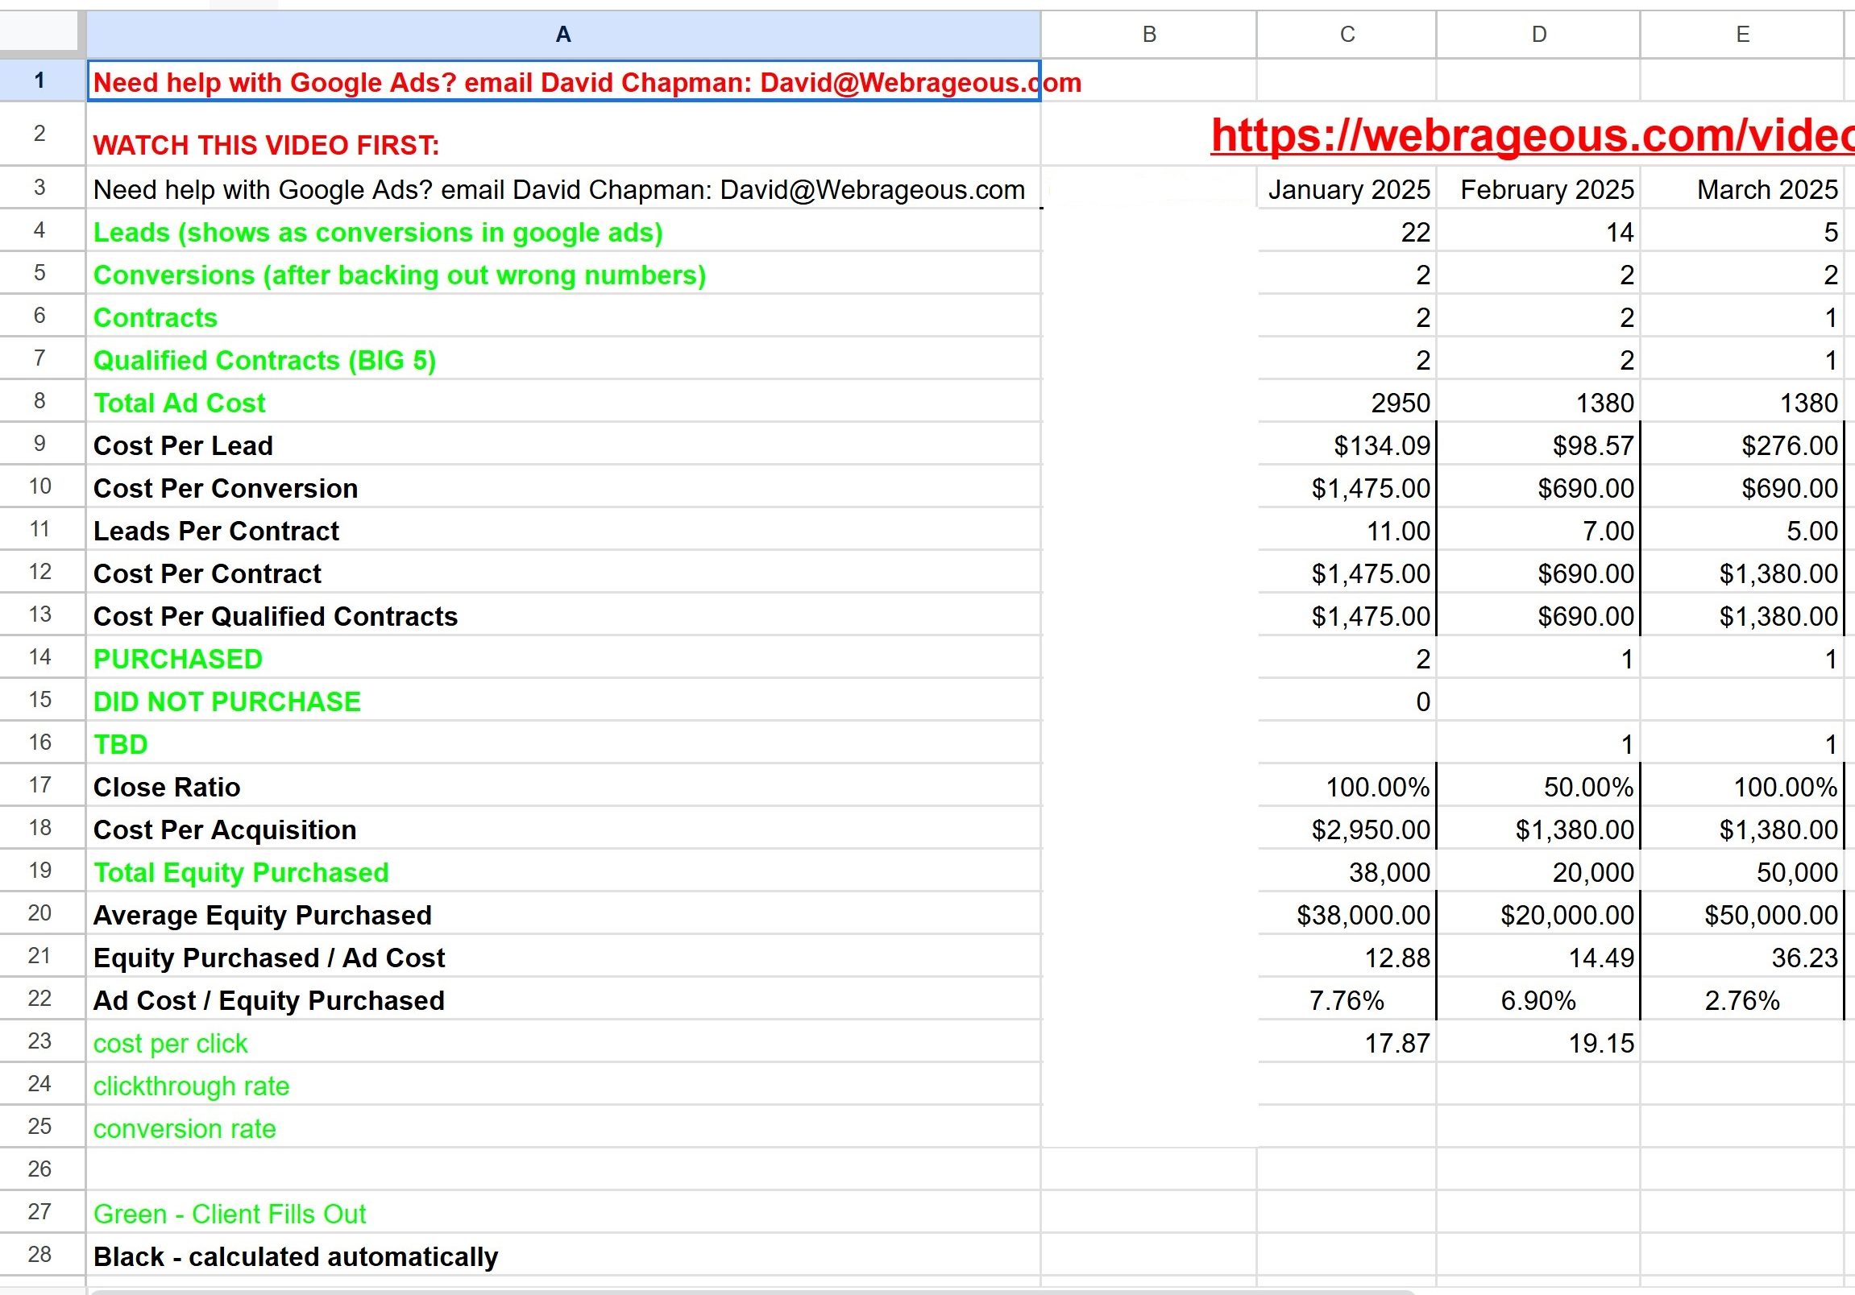Click Ad Cost / Equity Purchased label
Viewport: 1855px width, 1295px height.
pos(269,1000)
